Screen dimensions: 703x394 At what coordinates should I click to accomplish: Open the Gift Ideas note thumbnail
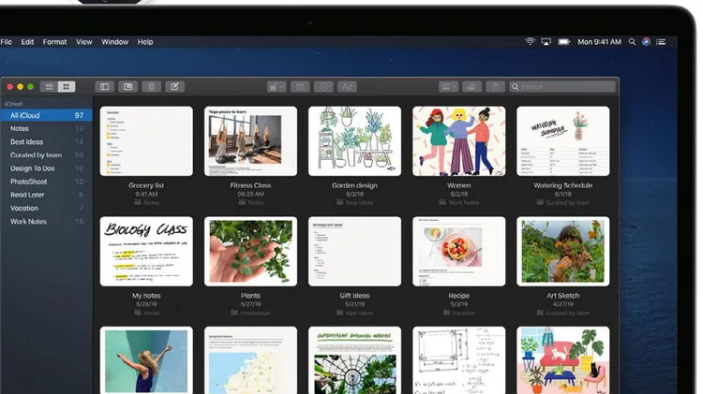tap(354, 252)
